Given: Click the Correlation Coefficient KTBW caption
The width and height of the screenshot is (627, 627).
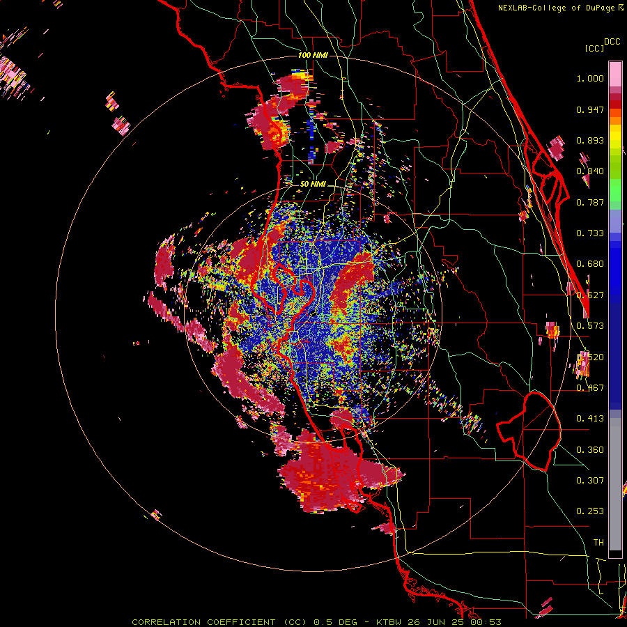Looking at the screenshot, I should tap(316, 622).
